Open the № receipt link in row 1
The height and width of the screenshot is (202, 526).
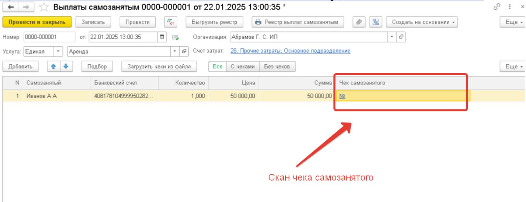click(x=342, y=96)
